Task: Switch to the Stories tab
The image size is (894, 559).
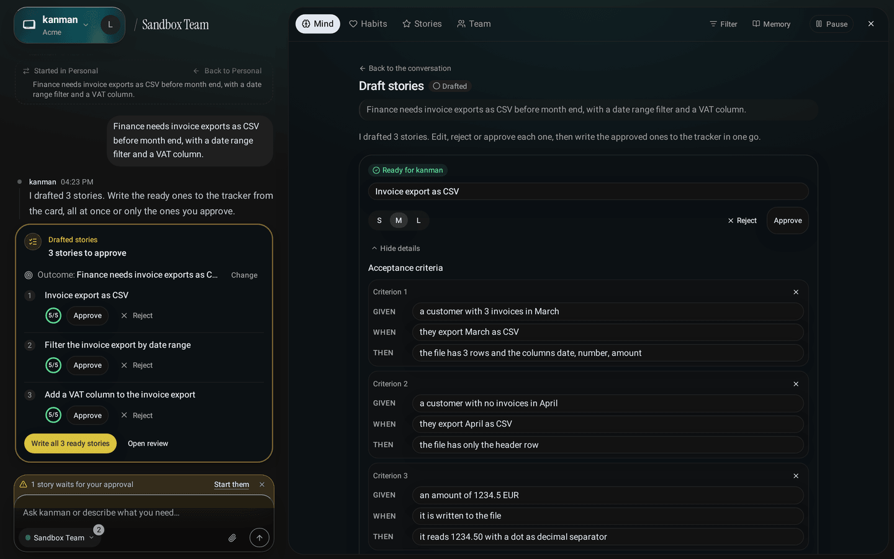Action: tap(422, 24)
